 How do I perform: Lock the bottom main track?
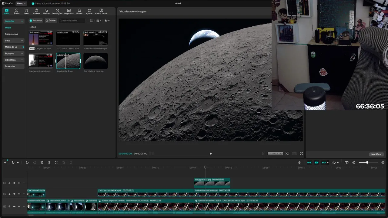tap(9, 206)
